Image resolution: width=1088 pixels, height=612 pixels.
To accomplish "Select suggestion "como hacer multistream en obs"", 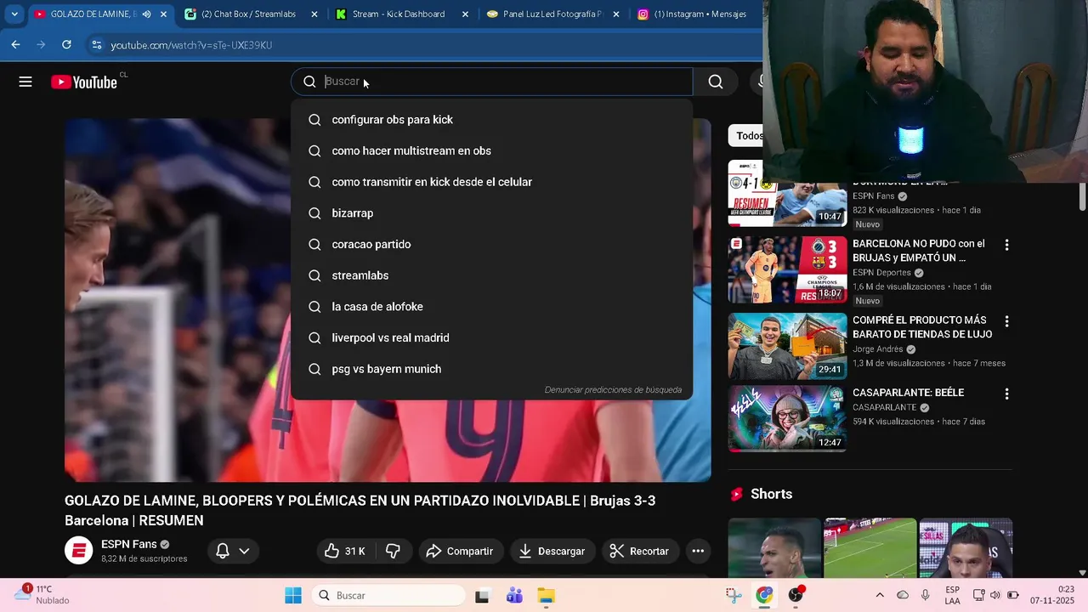I will point(491,150).
